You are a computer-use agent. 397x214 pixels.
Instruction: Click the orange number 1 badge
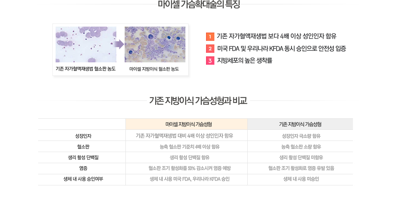pos(210,37)
